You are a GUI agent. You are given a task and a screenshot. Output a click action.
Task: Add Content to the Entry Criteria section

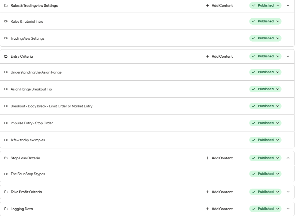click(219, 56)
